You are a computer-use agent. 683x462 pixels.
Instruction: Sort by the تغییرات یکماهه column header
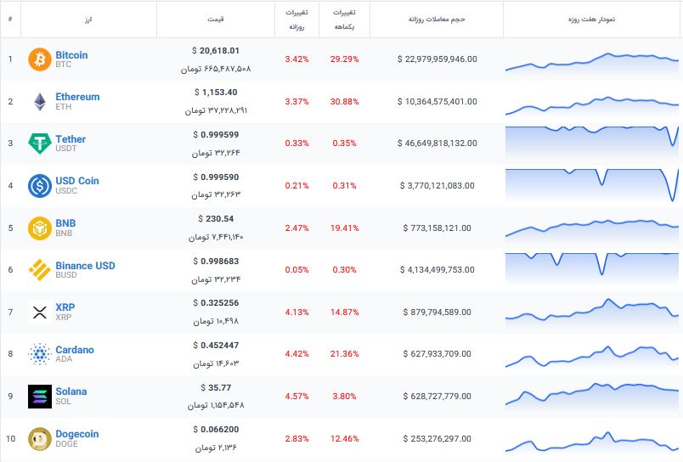[344, 20]
